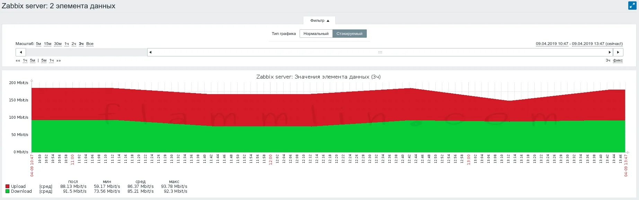
Task: Grab the time slider center handle
Action: (x=380, y=52)
